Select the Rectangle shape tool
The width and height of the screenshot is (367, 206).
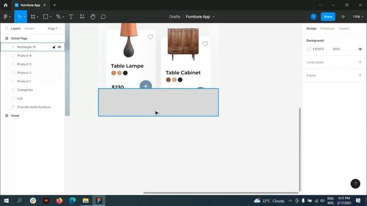pyautogui.click(x=46, y=17)
